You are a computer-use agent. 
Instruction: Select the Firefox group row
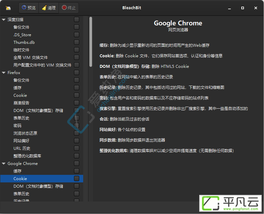point(41,73)
